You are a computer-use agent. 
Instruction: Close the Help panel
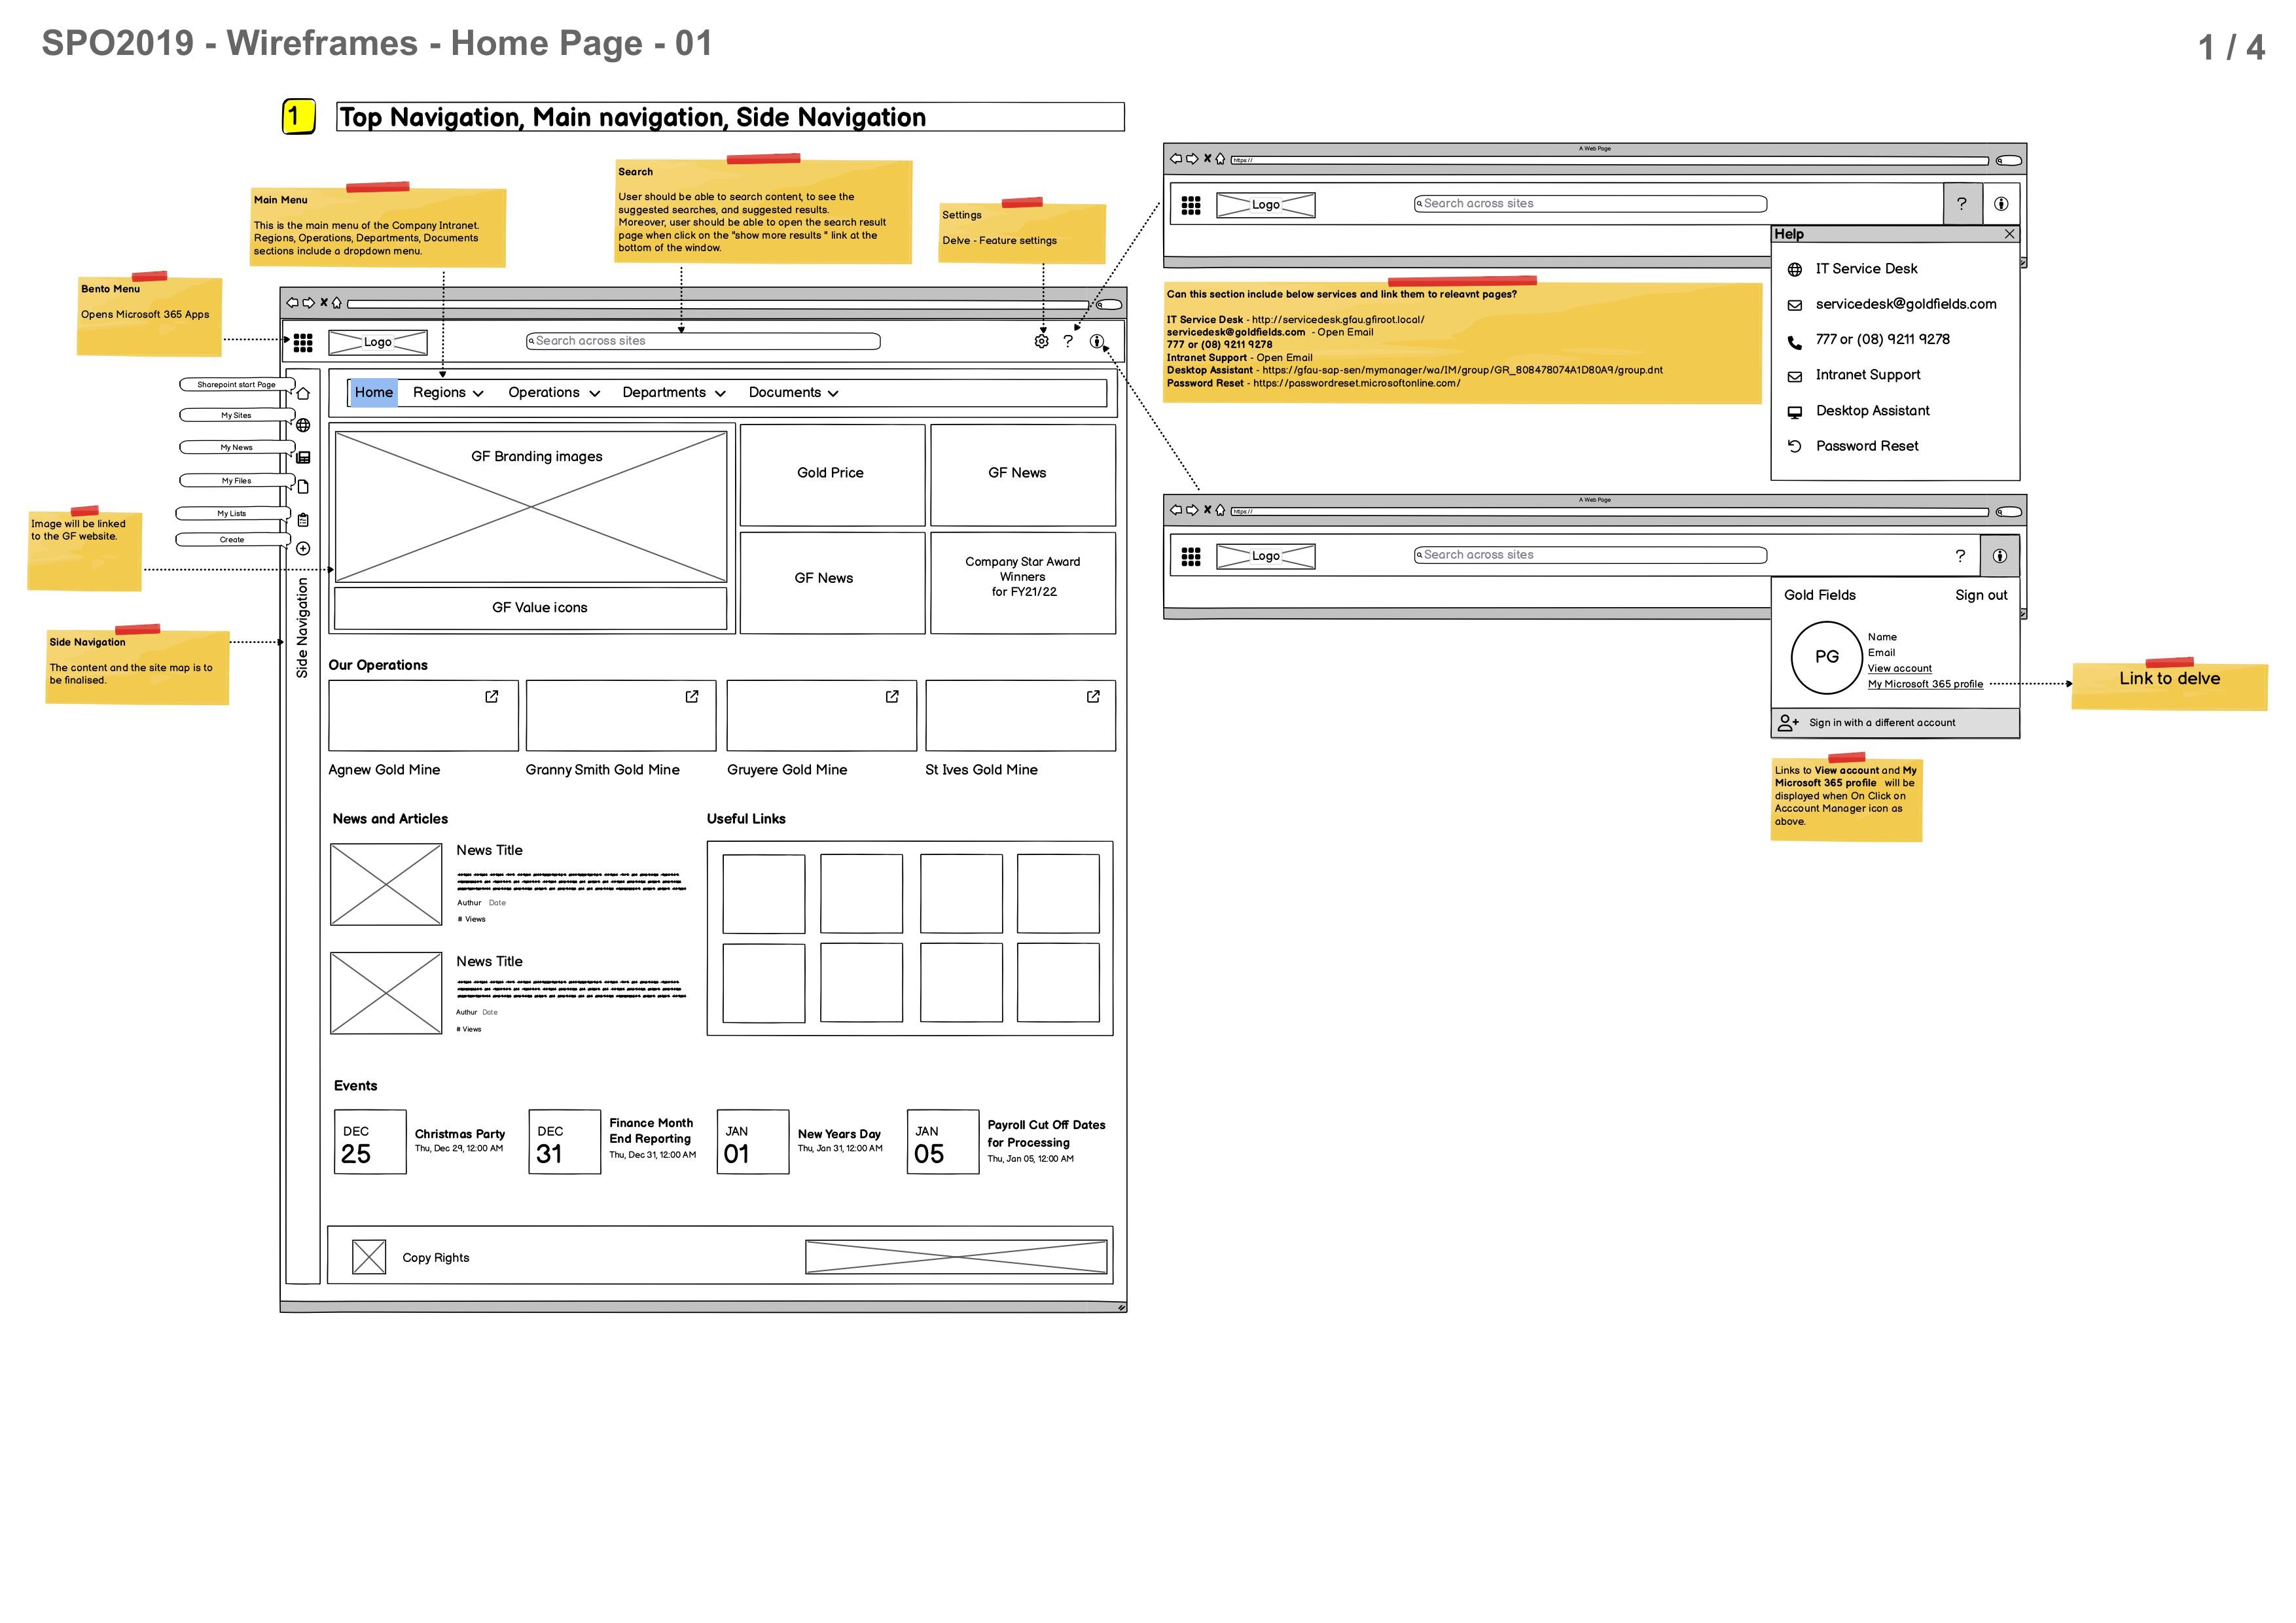tap(2009, 234)
